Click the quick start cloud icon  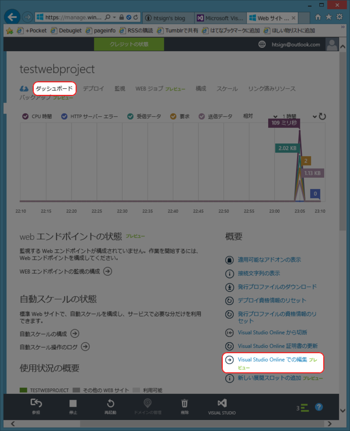click(24, 88)
